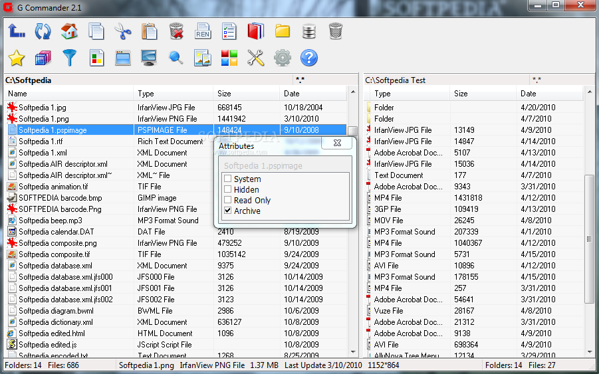Click the scissors cut icon

122,31
